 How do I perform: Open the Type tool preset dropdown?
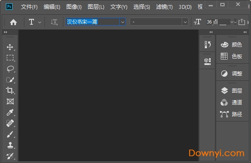click(x=39, y=22)
